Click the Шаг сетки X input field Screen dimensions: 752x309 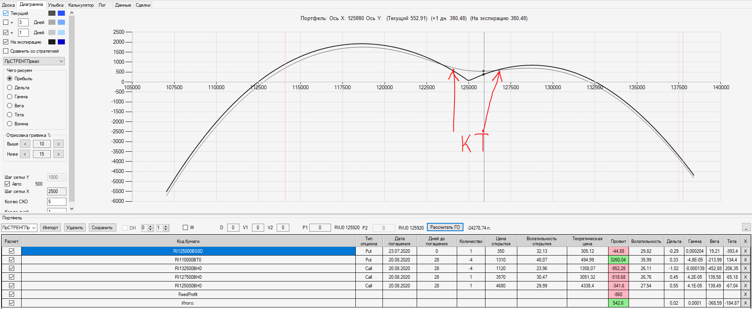(x=57, y=191)
